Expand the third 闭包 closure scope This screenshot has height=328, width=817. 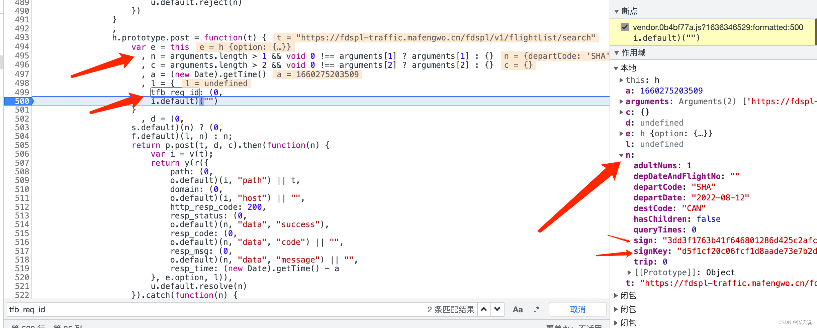tap(616, 323)
